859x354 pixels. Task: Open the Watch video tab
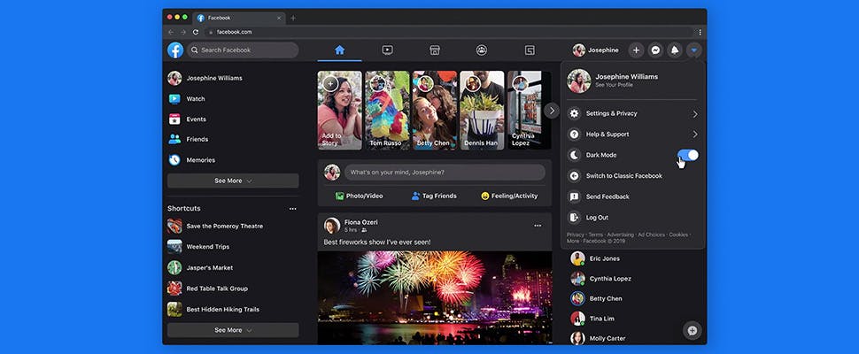tap(387, 50)
